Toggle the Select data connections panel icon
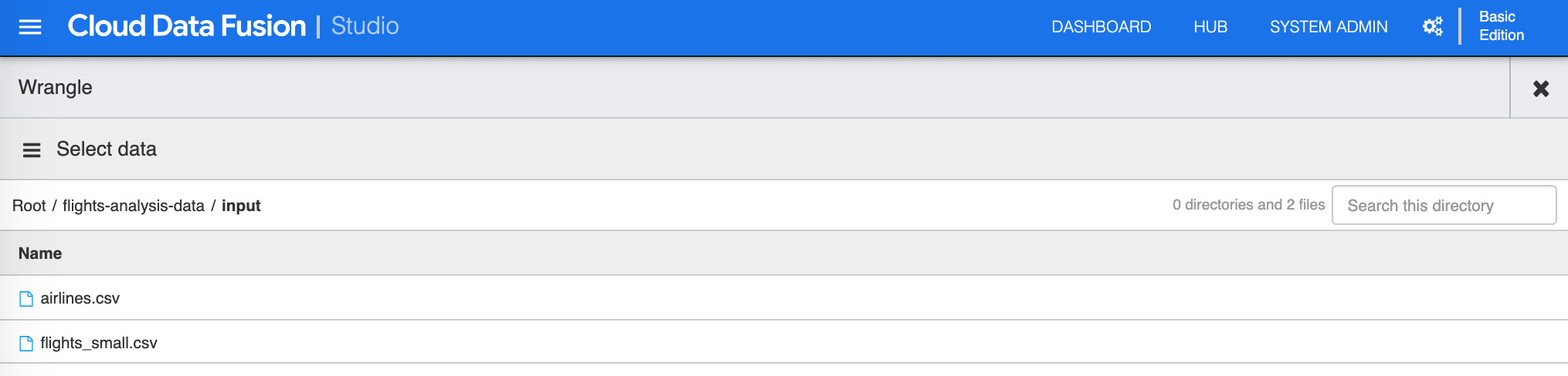 32,150
